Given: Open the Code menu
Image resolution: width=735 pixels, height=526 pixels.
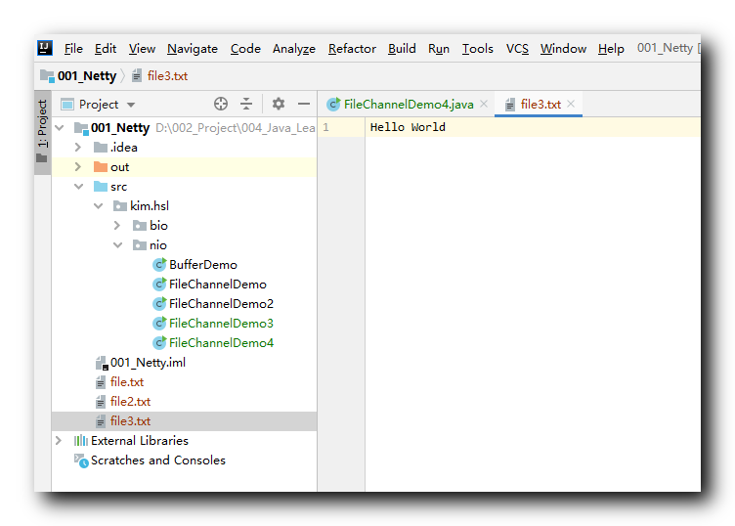Looking at the screenshot, I should point(245,49).
